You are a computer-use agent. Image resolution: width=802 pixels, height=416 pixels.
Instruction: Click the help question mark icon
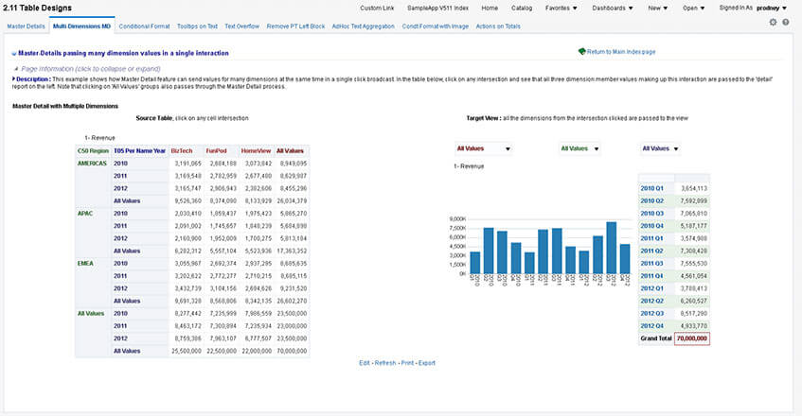point(786,23)
